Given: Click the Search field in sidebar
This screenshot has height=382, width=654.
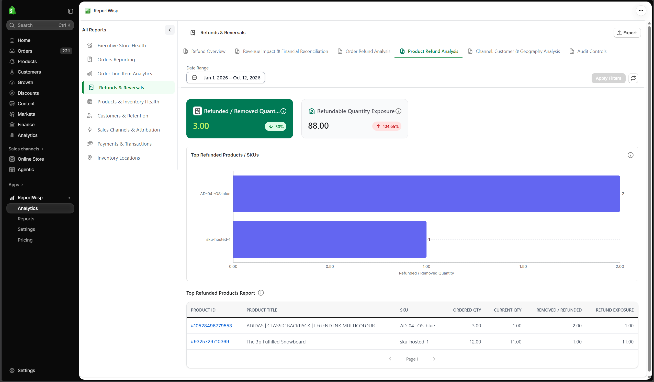Looking at the screenshot, I should coord(40,25).
